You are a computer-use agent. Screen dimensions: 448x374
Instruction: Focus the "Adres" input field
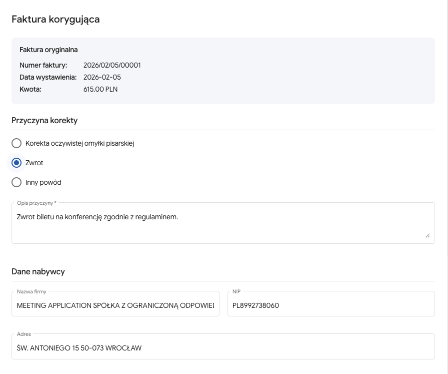click(223, 347)
